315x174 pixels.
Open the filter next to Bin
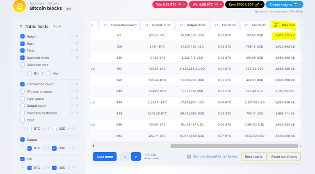[42, 73]
